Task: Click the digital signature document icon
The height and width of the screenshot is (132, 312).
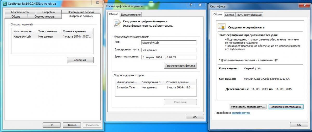Action: tap(117, 23)
